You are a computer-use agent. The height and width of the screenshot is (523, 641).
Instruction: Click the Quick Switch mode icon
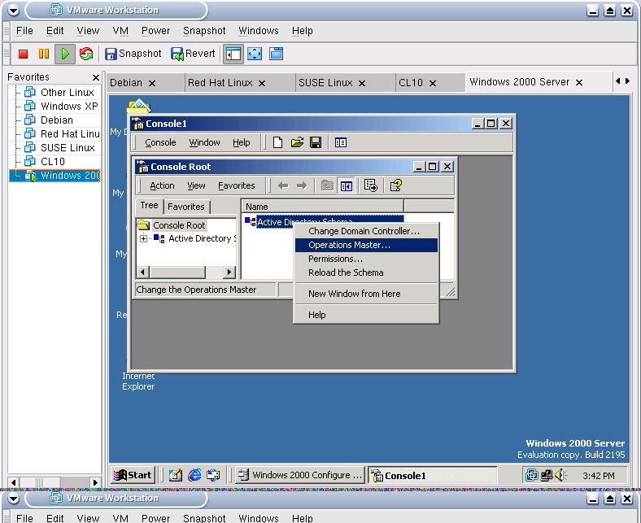click(277, 54)
